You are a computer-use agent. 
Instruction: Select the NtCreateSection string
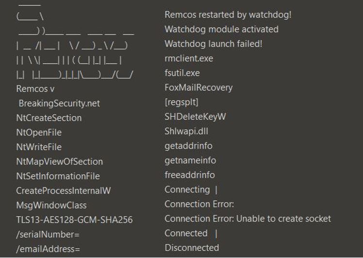point(49,118)
